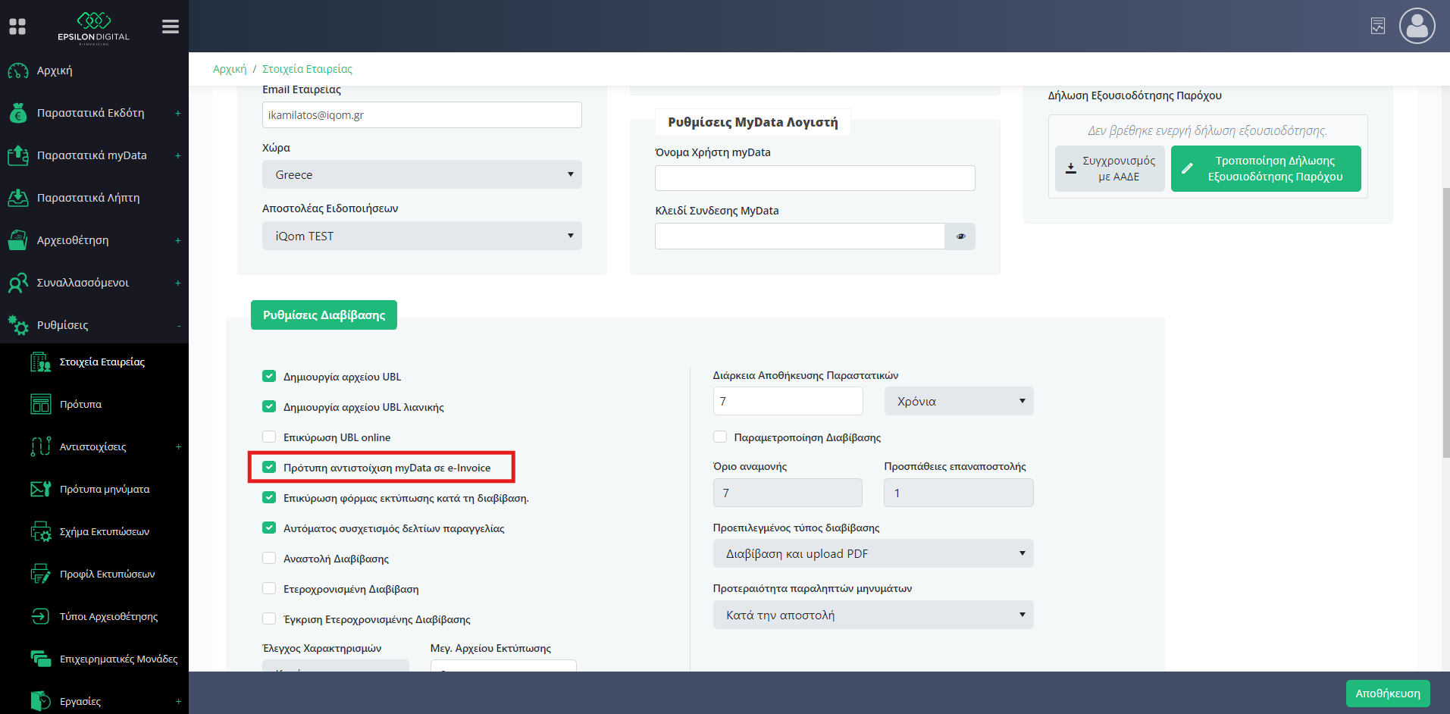Click the Αρχική dashboard icon in sidebar
The width and height of the screenshot is (1450, 714).
pos(18,70)
